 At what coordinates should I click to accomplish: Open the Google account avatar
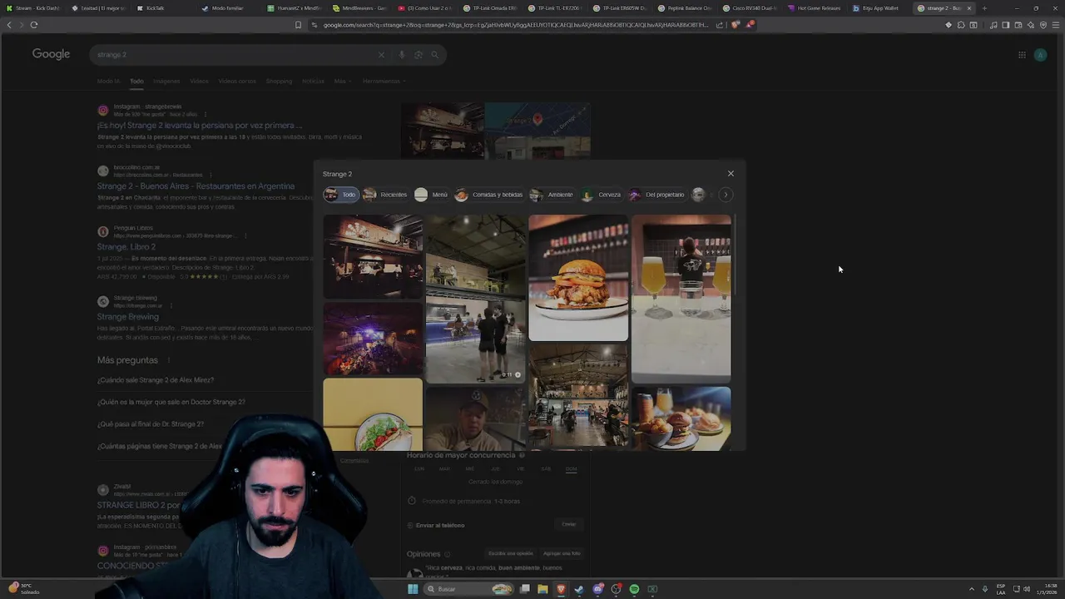[1040, 55]
